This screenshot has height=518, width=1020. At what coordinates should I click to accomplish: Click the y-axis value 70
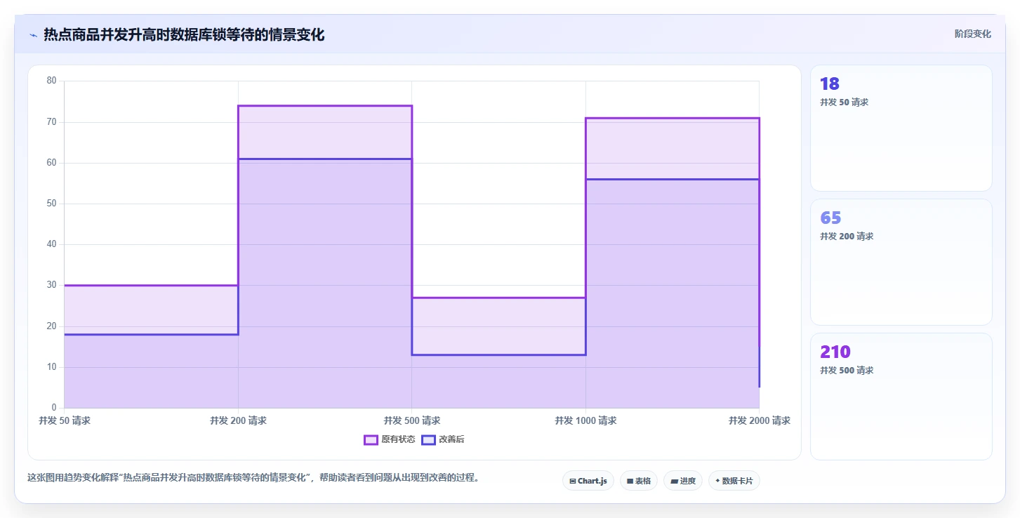tap(51, 122)
